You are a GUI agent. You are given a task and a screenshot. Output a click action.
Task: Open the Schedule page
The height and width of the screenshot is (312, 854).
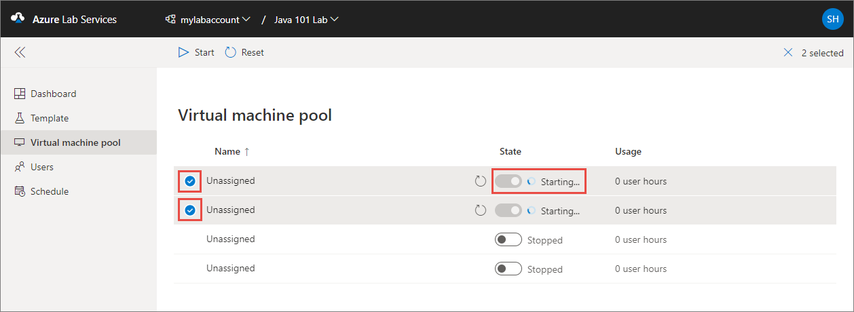point(78,191)
